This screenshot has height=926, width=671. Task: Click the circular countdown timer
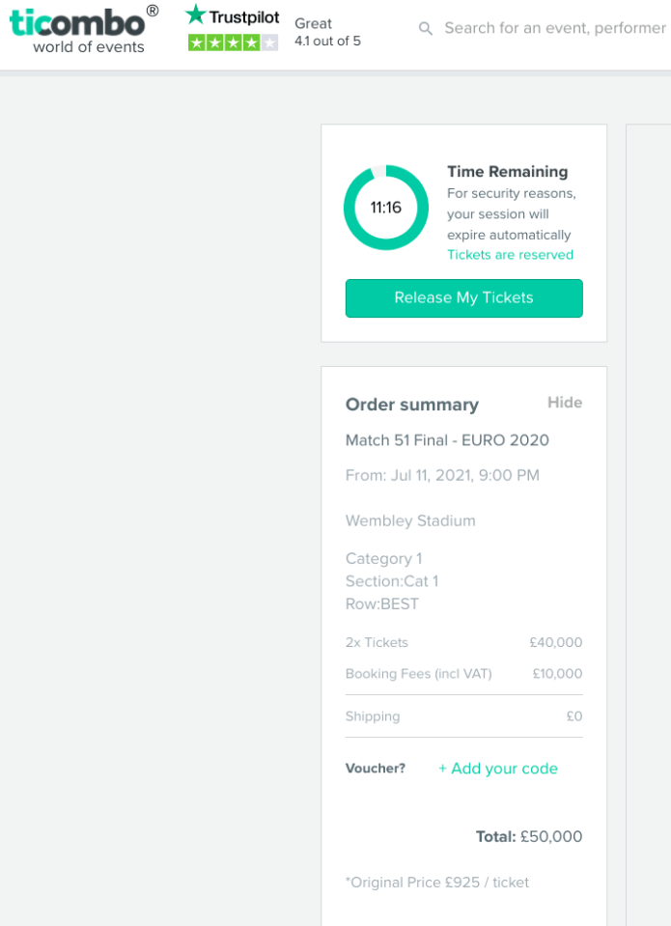pos(386,208)
